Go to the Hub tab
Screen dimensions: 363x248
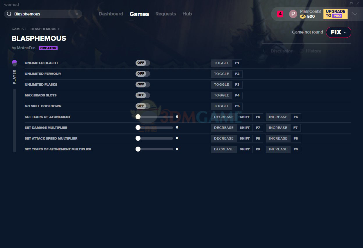187,14
